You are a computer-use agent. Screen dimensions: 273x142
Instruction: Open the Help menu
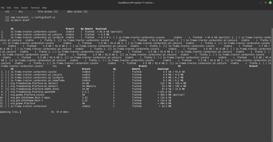point(44,8)
